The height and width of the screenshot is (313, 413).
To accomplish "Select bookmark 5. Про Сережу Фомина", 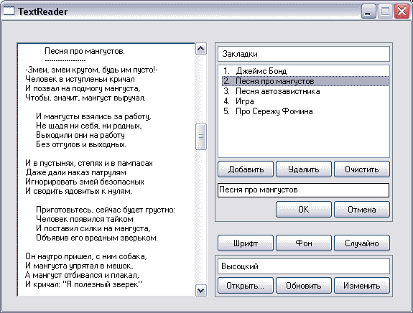I will [x=305, y=111].
